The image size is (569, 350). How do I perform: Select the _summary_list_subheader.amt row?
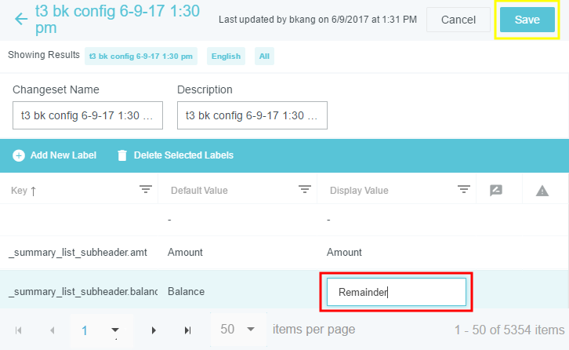tap(78, 252)
